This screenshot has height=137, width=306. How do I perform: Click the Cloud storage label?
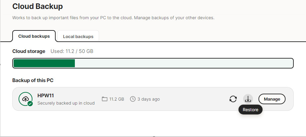click(28, 51)
